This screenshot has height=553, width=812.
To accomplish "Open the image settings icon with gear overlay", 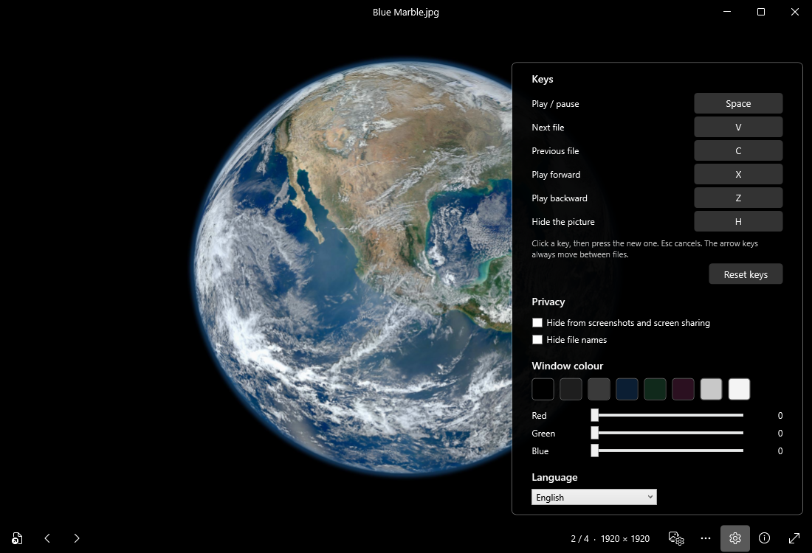I will pyautogui.click(x=676, y=538).
